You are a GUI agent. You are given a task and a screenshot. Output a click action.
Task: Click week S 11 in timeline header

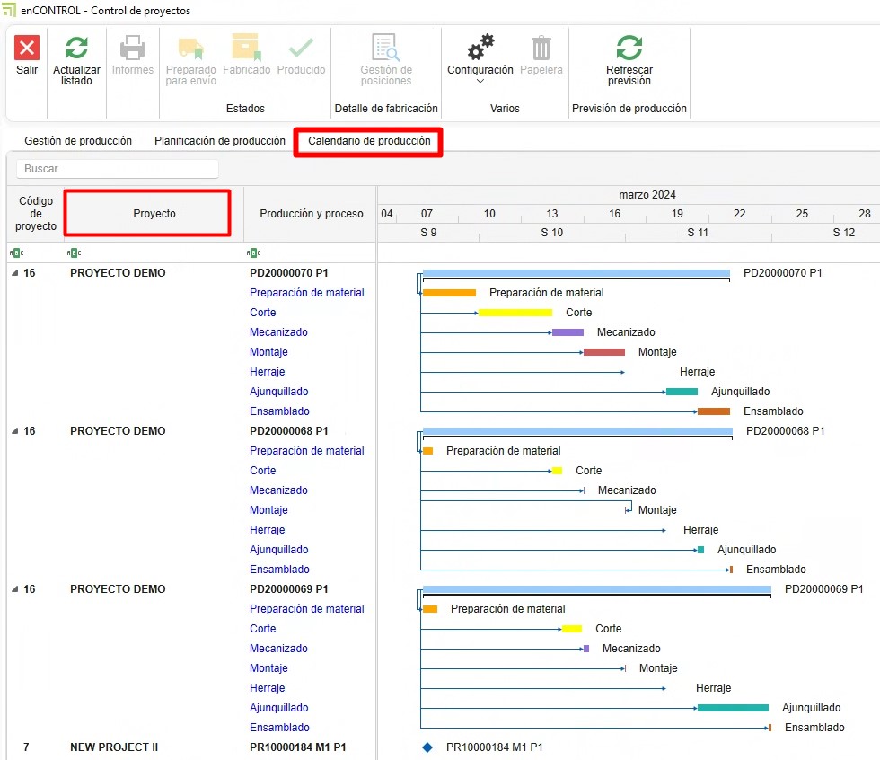pos(698,233)
